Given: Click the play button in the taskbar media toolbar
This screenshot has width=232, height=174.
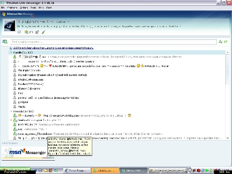Looking at the screenshot, I should pyautogui.click(x=156, y=170).
